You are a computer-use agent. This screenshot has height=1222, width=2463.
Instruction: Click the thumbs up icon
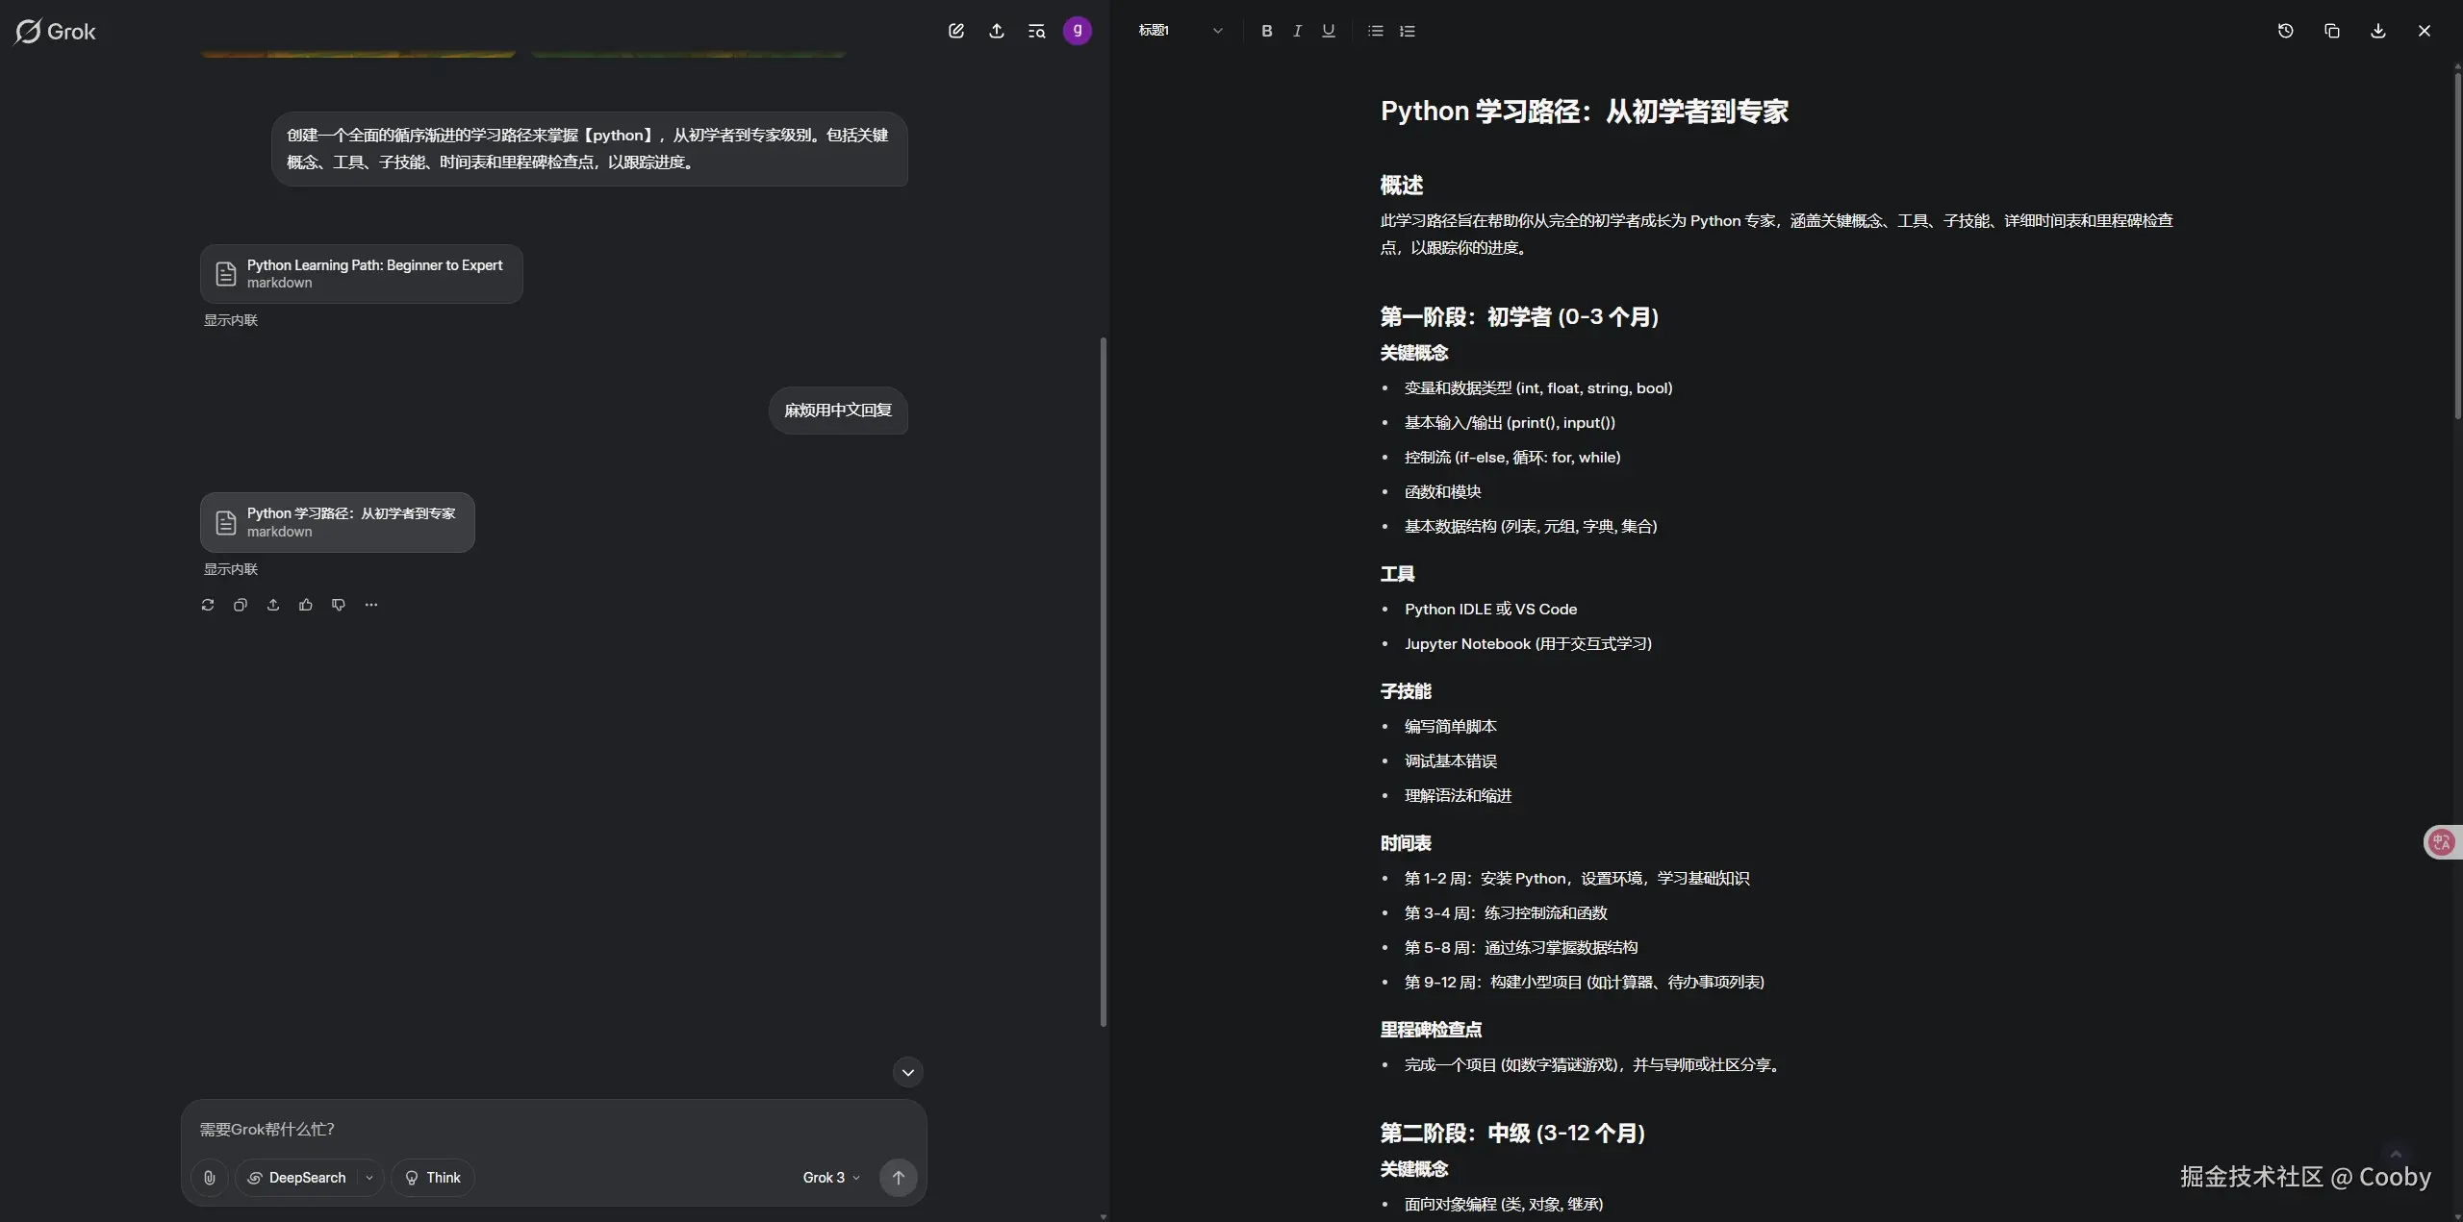(306, 605)
